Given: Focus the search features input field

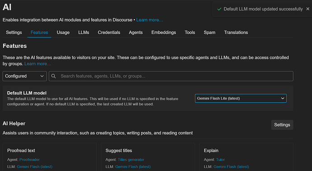Looking at the screenshot, I should tap(171, 76).
